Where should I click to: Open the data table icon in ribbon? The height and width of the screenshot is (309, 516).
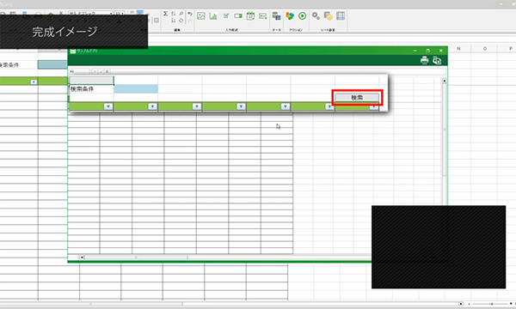point(276,15)
